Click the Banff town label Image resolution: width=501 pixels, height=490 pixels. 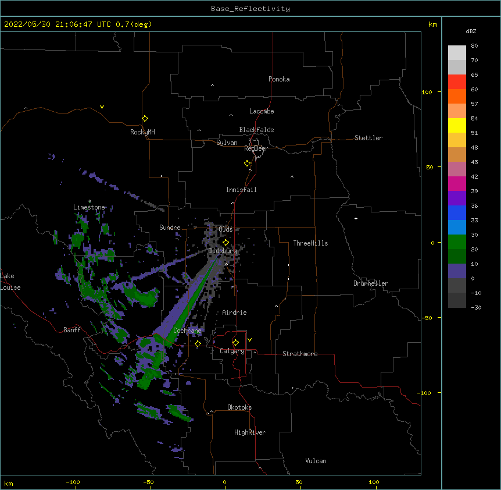point(72,330)
